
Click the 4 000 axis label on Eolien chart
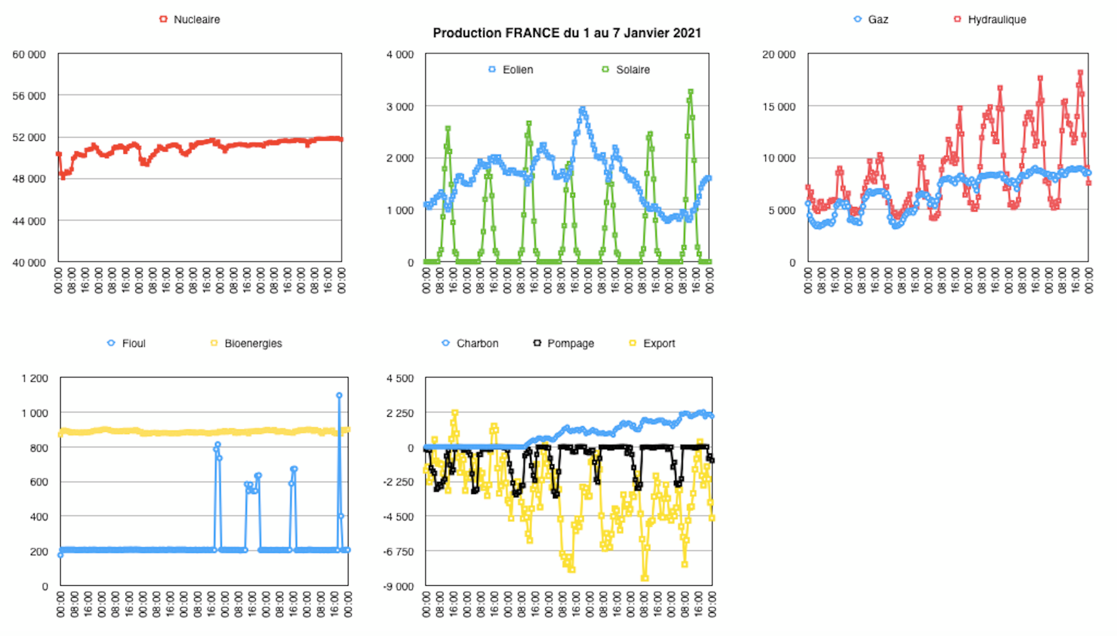pos(400,54)
